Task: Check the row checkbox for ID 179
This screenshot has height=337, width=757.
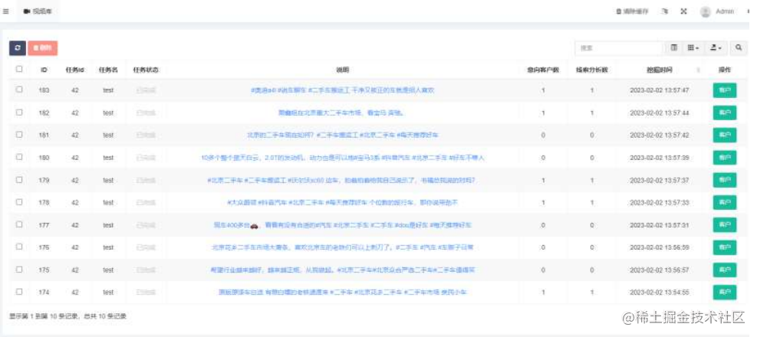Action: (x=19, y=179)
